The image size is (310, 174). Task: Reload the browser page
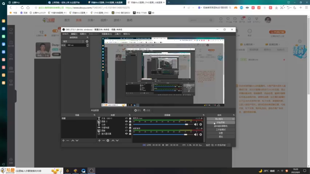point(22,8)
